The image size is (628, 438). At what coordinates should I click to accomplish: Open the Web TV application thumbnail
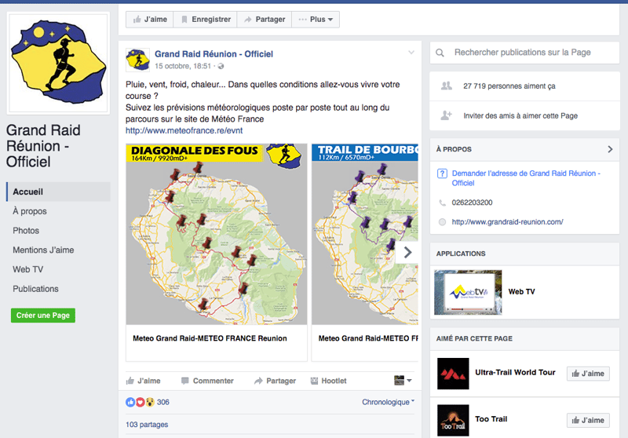click(468, 292)
